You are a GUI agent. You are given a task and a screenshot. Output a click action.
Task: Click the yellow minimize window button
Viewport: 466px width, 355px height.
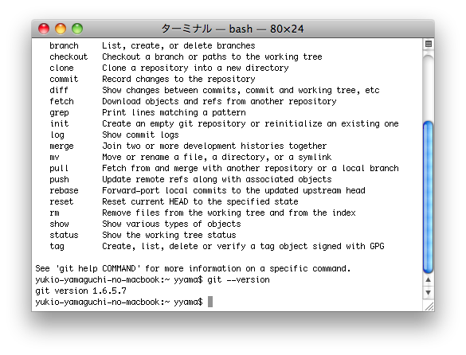coord(61,29)
